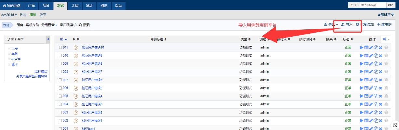Copy case 009 using the copy icon
This screenshot has width=399, height=130.
[x=376, y=63]
